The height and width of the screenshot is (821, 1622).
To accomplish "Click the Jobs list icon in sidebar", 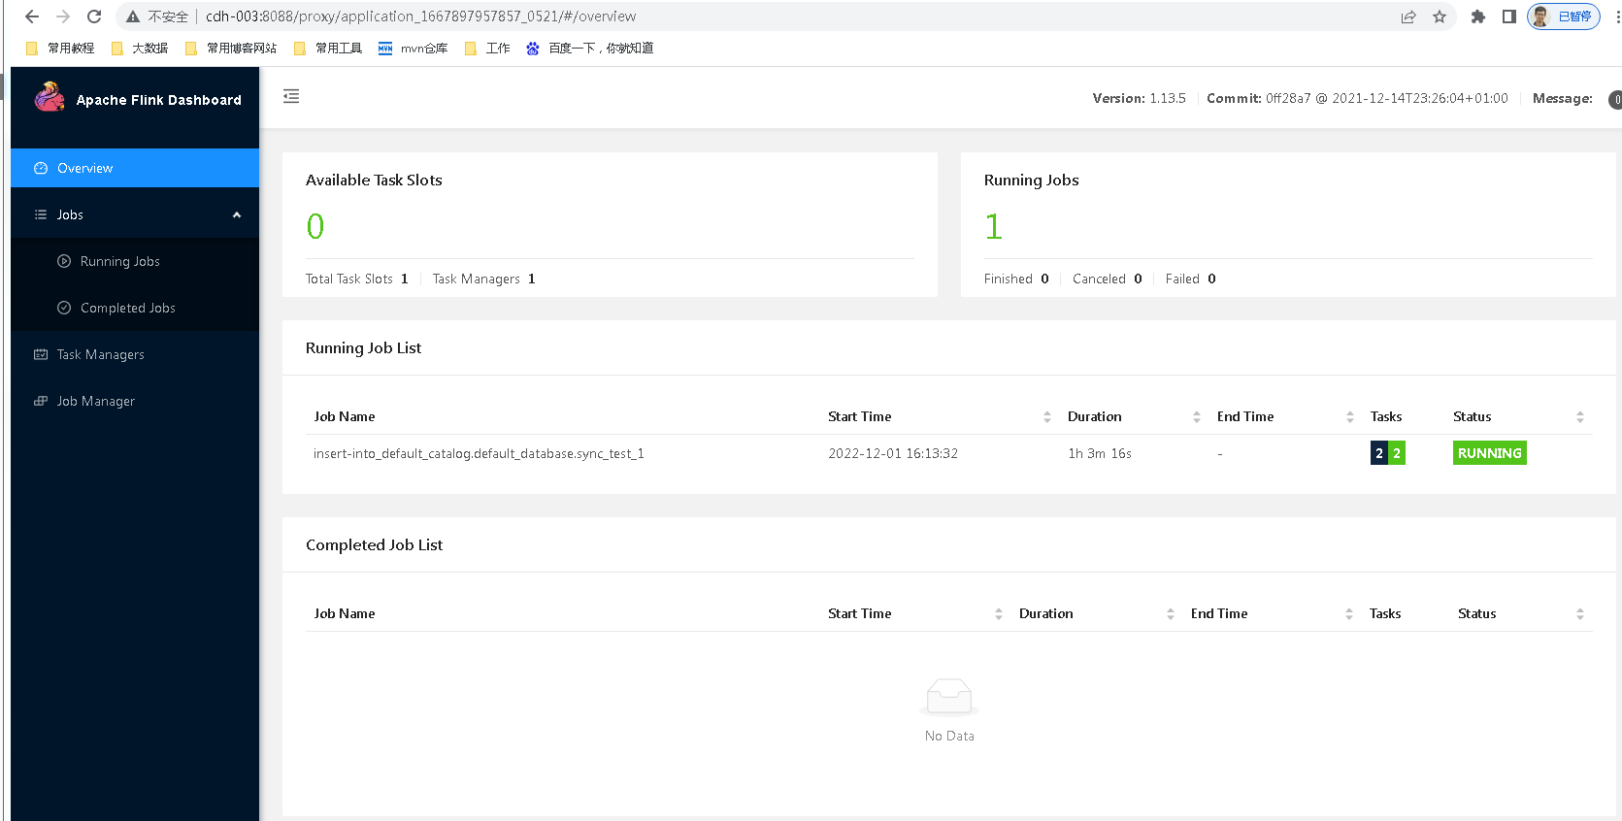I will point(41,214).
